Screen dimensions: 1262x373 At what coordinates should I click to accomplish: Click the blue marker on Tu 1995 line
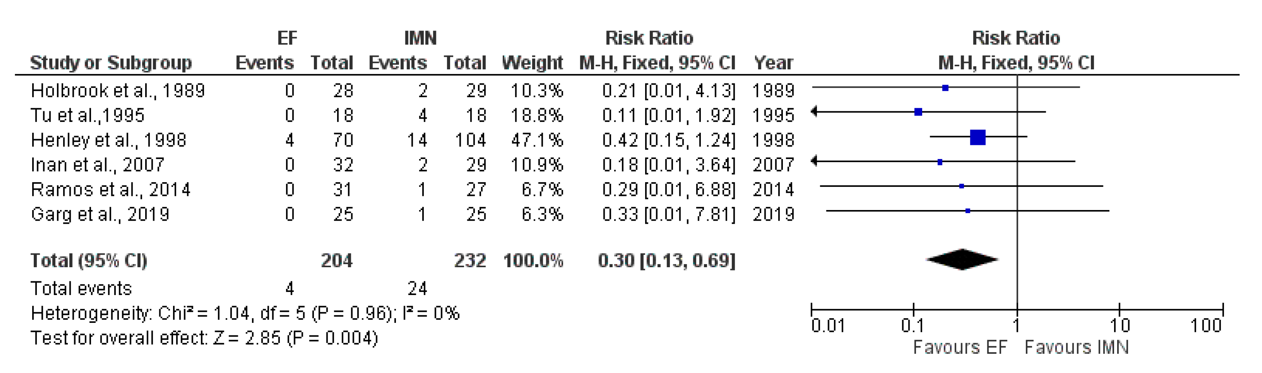918,112
